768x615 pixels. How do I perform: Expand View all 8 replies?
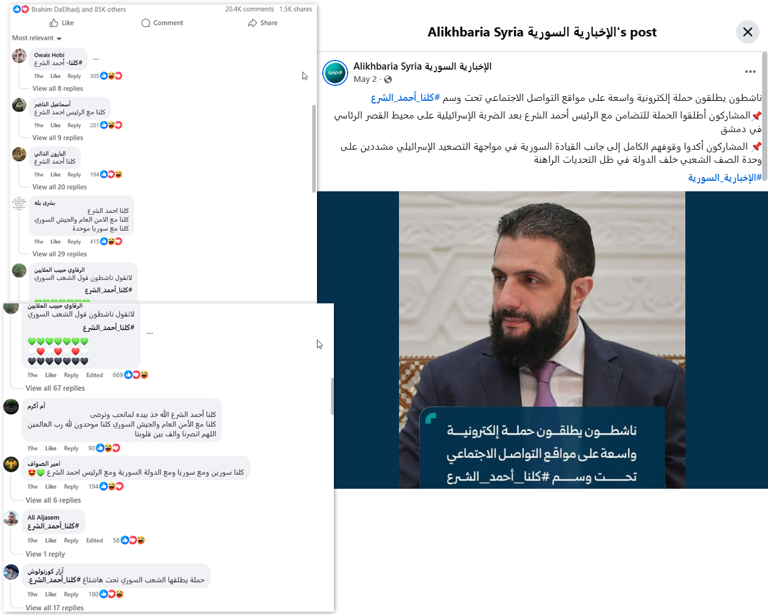pyautogui.click(x=58, y=89)
